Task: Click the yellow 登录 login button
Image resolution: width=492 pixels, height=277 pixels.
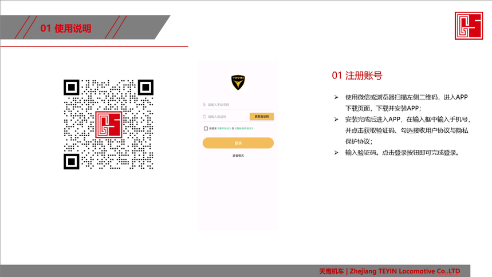Action: coord(238,143)
